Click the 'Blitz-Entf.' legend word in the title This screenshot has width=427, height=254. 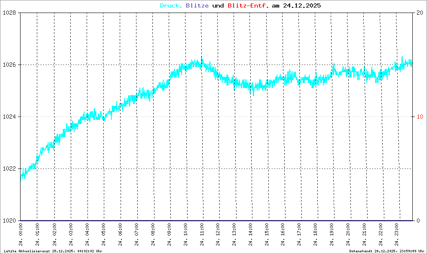[x=248, y=6]
